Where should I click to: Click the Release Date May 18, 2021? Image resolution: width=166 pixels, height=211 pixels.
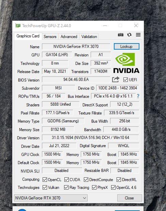click(55, 71)
